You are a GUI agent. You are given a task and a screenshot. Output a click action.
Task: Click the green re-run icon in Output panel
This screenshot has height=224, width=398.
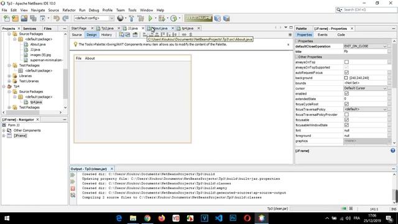[x=73, y=175]
